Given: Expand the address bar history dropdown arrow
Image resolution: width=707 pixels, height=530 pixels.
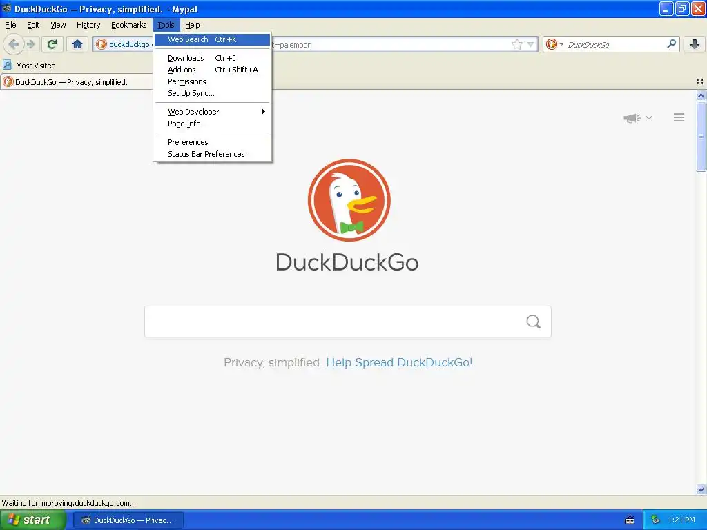Looking at the screenshot, I should (531, 44).
